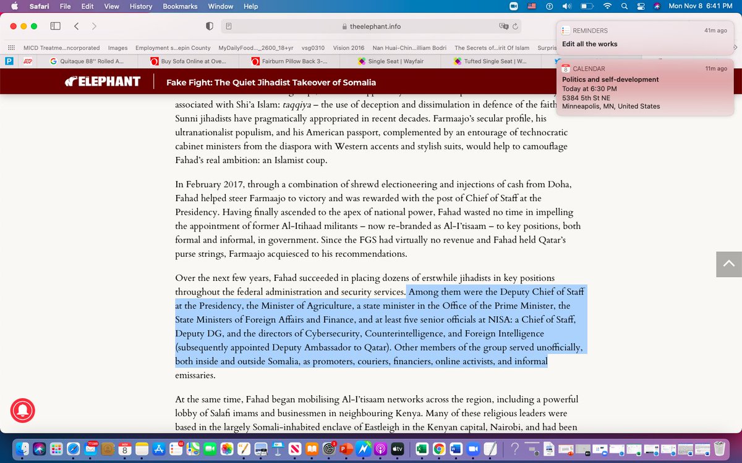This screenshot has height=463, width=742.
Task: Show Reader view icon in address bar
Action: [229, 27]
